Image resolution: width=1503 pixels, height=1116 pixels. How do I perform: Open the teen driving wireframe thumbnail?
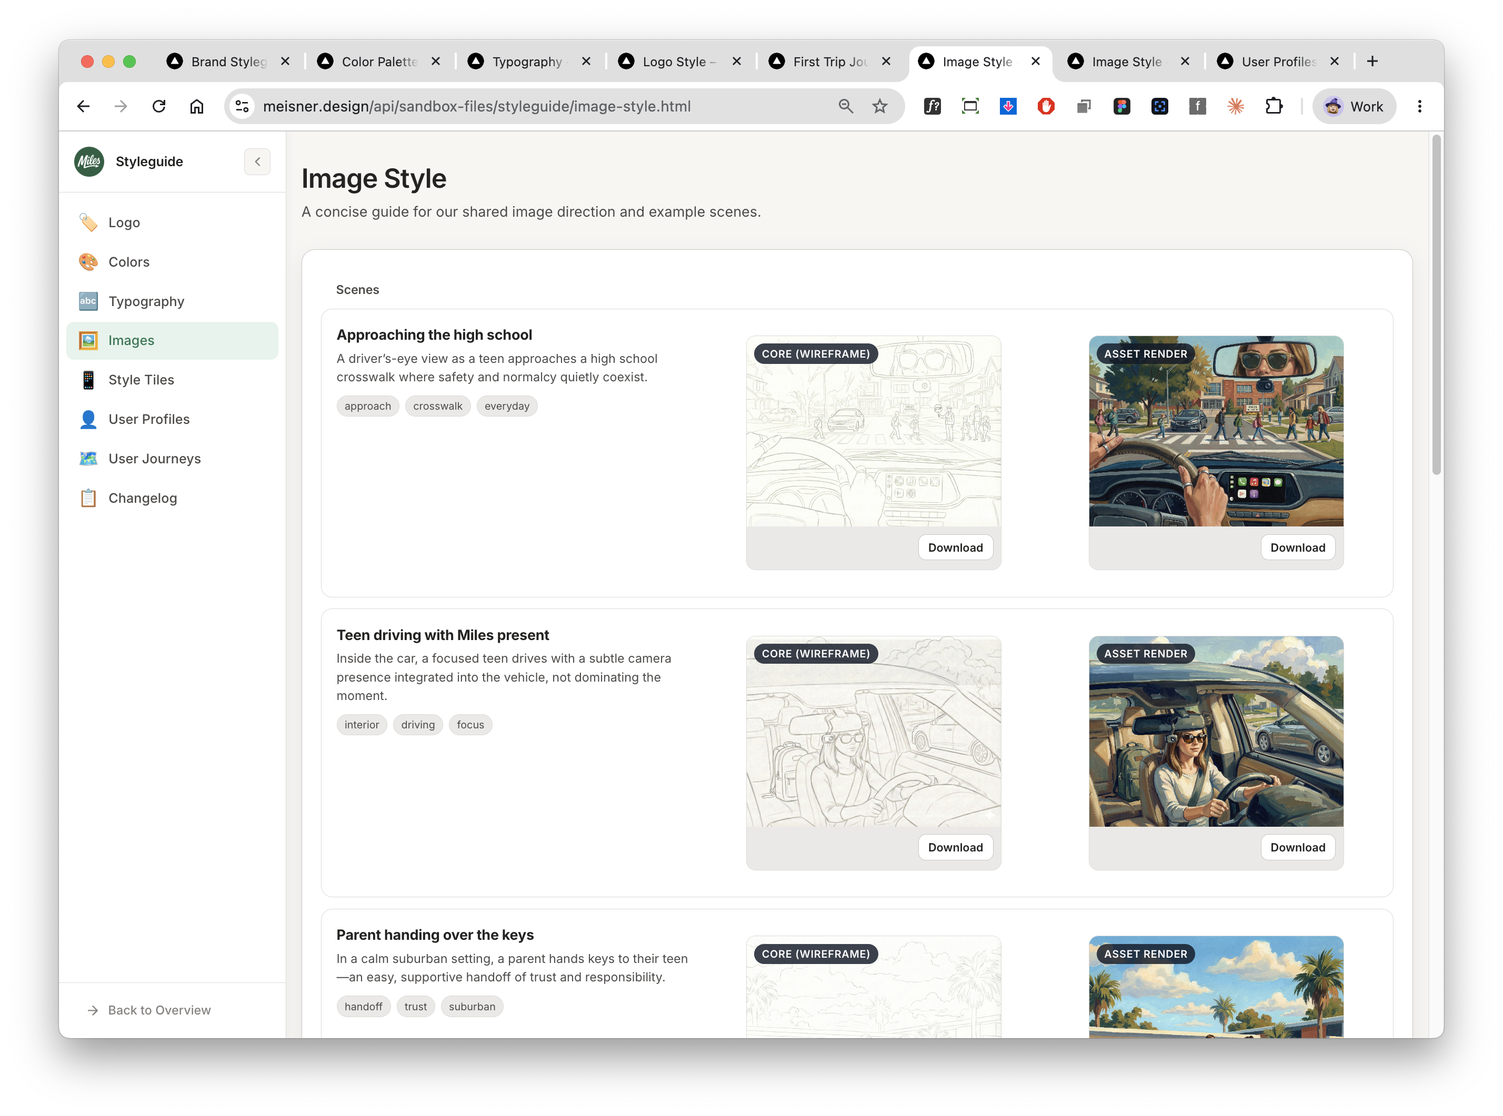point(873,731)
